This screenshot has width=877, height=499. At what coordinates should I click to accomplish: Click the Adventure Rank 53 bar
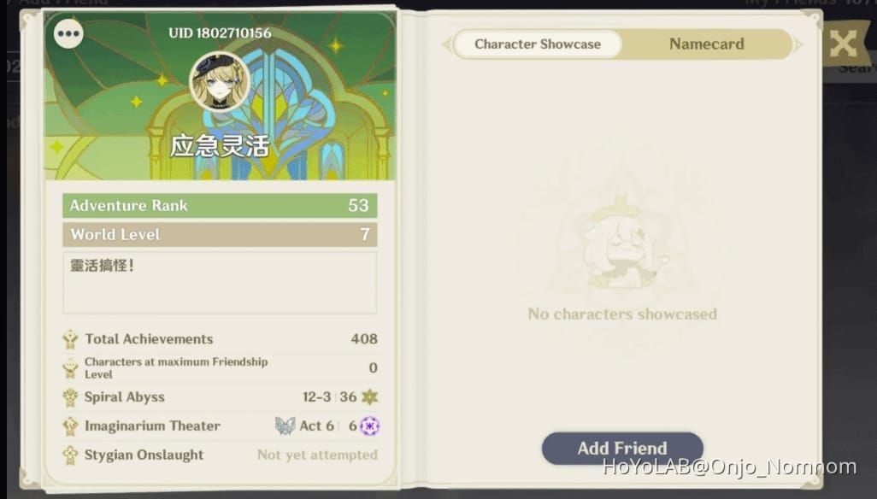coord(220,206)
